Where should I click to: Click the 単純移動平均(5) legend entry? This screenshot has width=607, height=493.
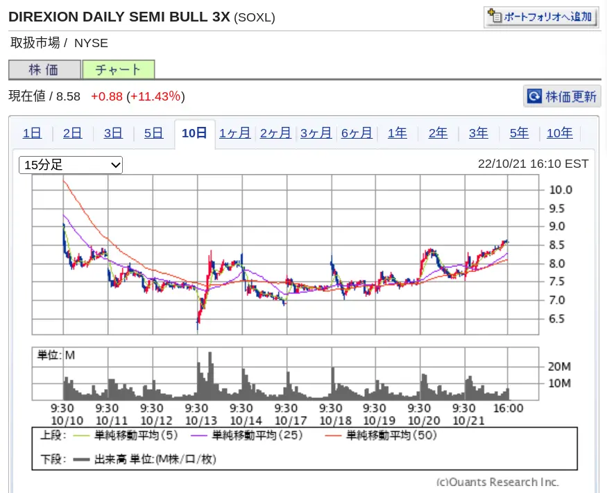[126, 435]
